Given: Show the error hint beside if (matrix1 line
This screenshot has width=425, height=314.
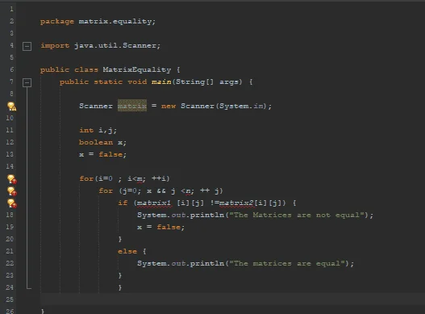Looking at the screenshot, I should click(x=11, y=203).
